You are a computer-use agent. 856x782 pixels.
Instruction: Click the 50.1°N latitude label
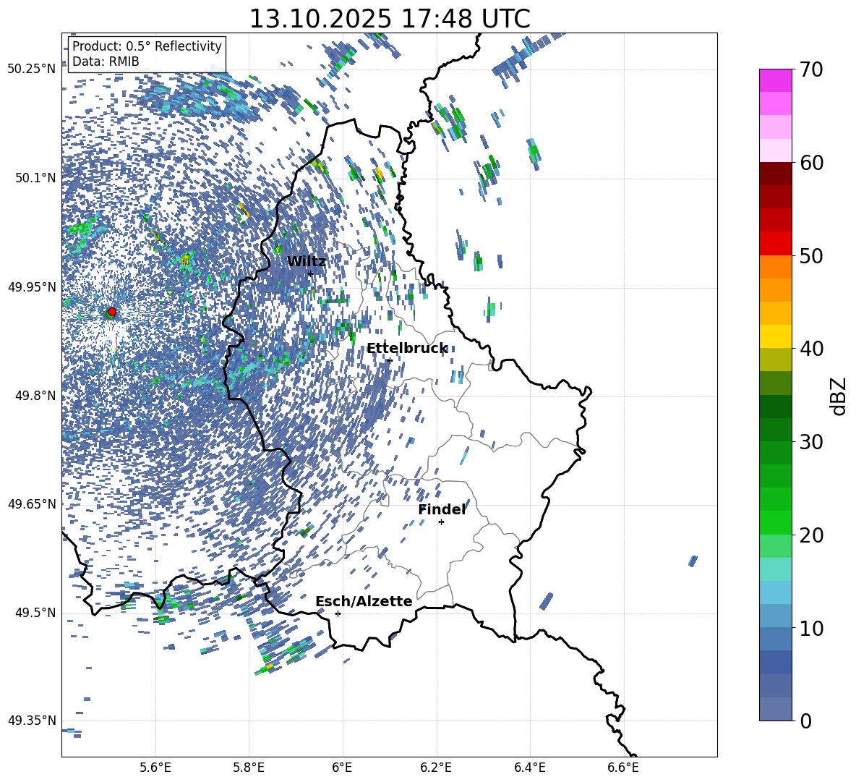[36, 178]
